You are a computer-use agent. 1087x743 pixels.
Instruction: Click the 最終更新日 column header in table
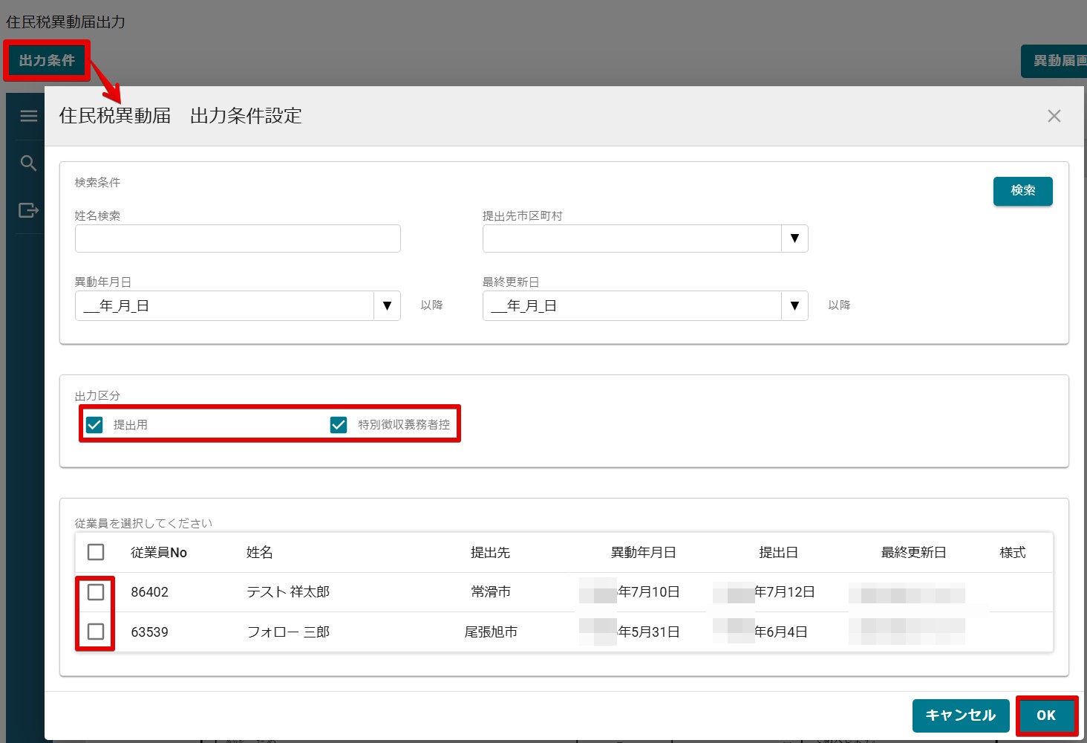913,552
